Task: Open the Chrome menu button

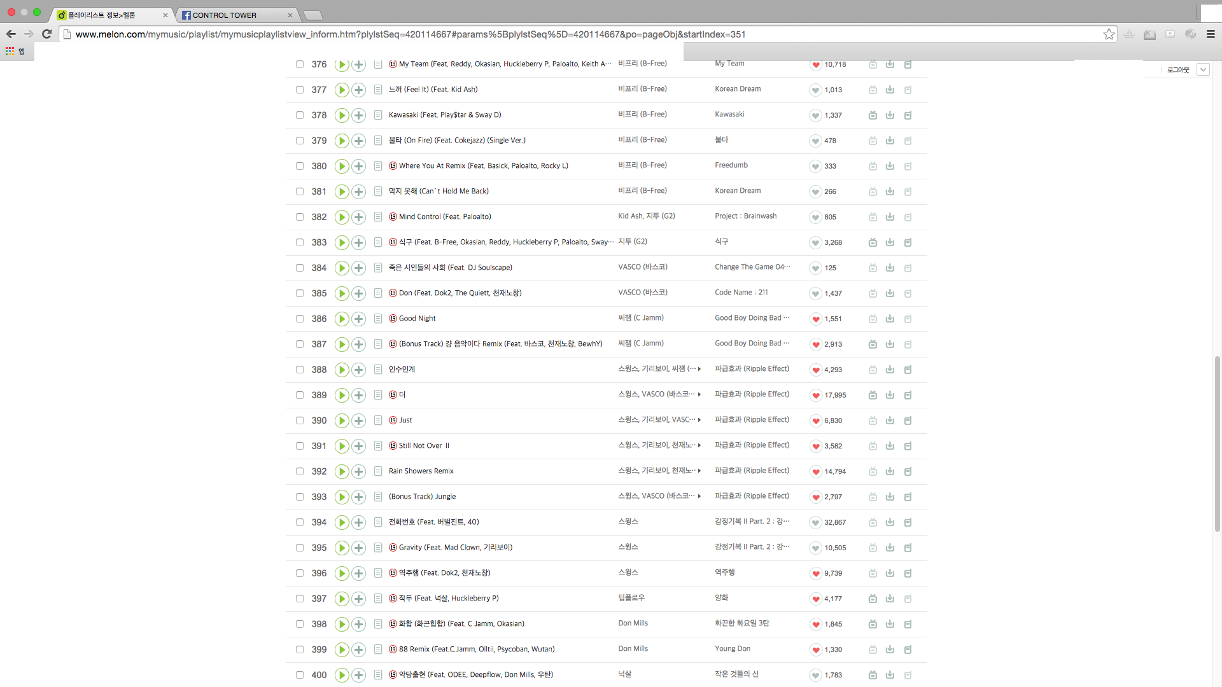Action: [x=1211, y=34]
